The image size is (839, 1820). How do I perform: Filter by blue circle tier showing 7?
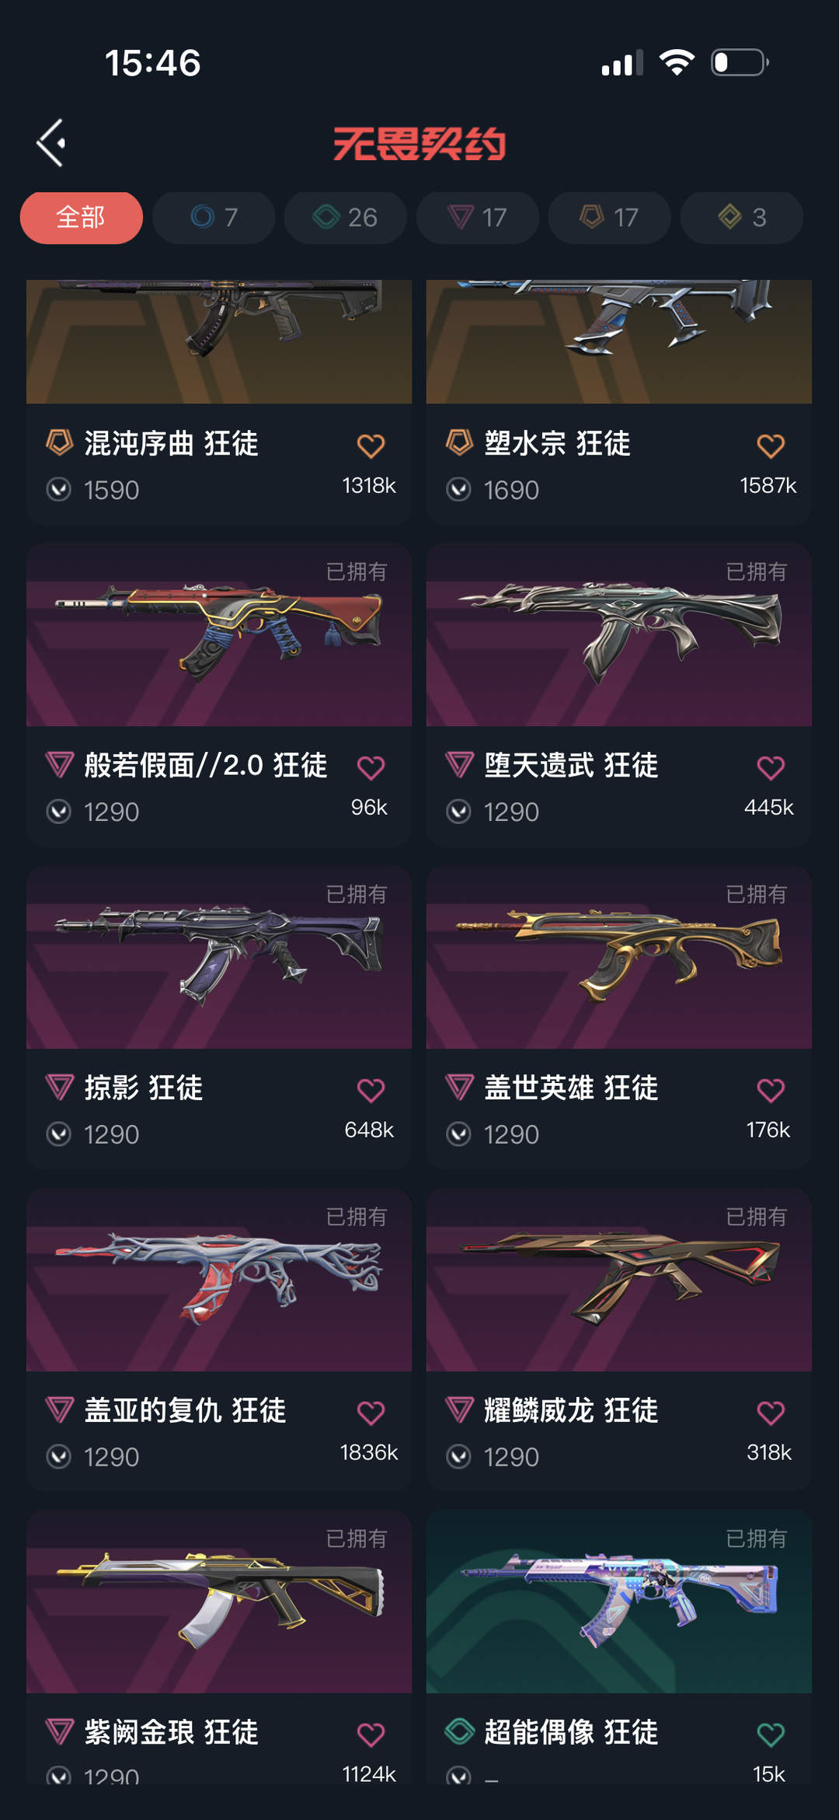coord(214,218)
